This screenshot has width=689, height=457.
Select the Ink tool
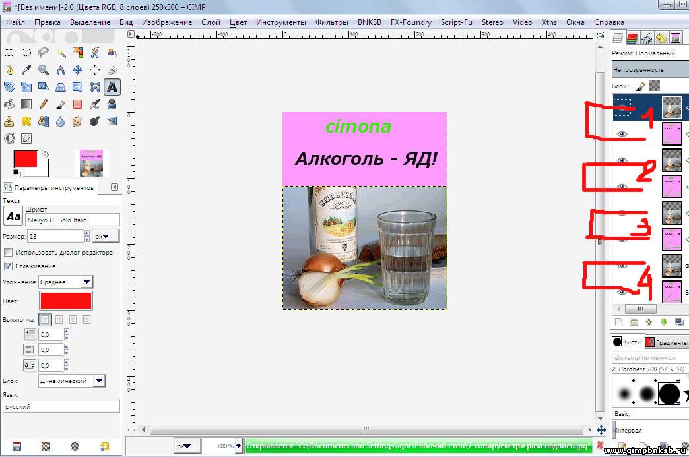[x=112, y=104]
